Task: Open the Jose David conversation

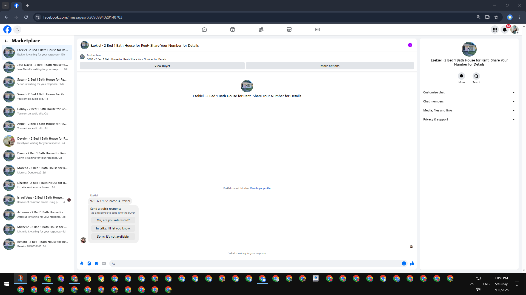Action: pyautogui.click(x=37, y=67)
